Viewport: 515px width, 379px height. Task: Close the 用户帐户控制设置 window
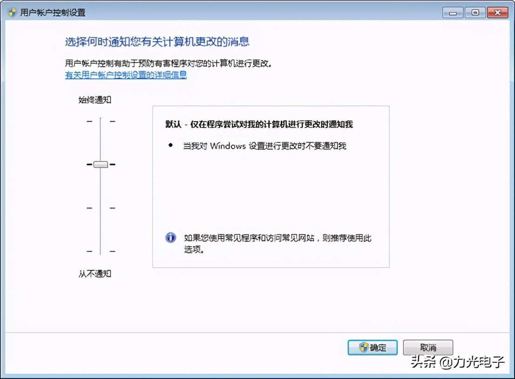(497, 13)
